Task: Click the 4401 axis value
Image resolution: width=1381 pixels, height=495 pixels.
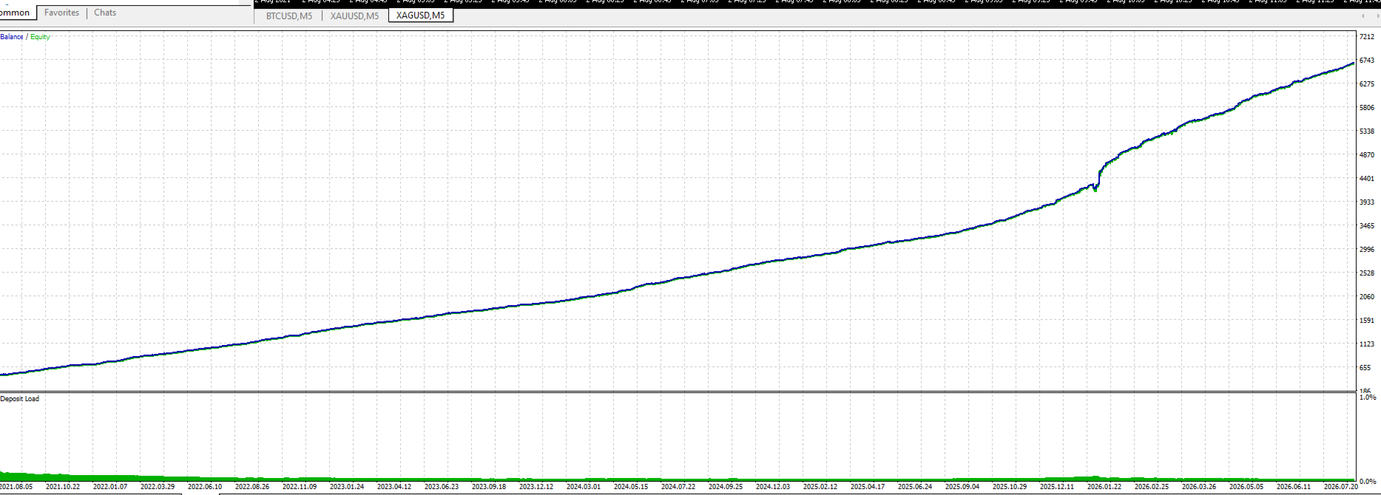Action: coord(1367,179)
